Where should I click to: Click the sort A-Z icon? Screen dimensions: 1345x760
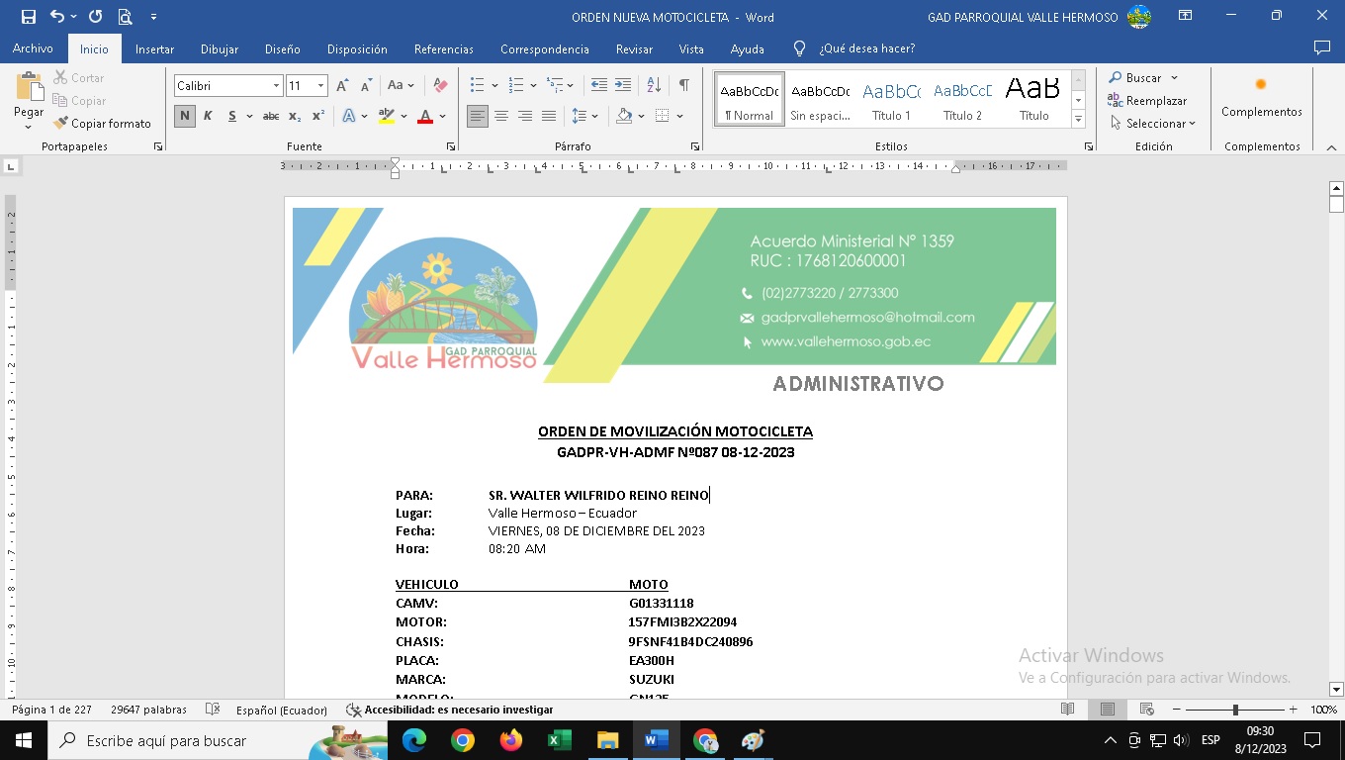coord(653,86)
